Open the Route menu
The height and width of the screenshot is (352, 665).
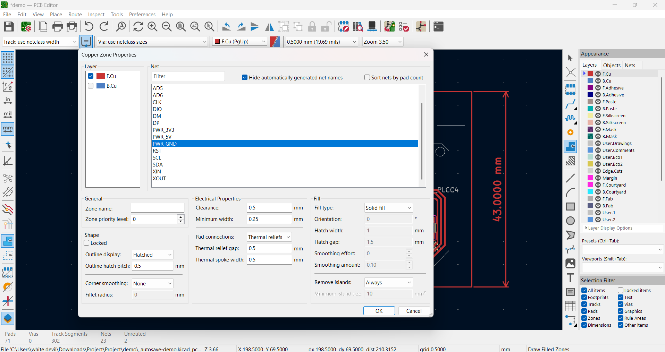coord(75,14)
